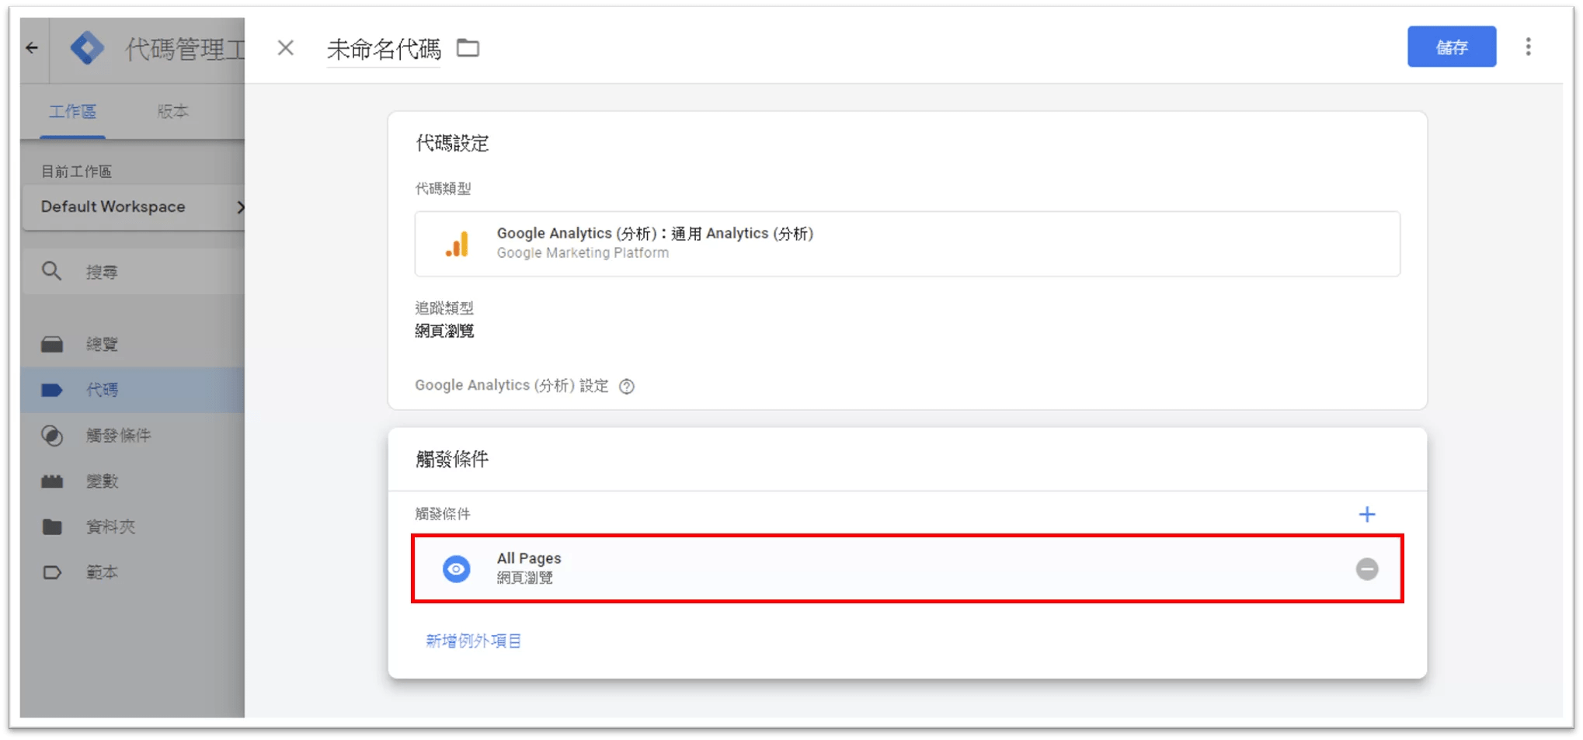
Task: Click the 資料夾 folder icon
Action: pos(52,527)
